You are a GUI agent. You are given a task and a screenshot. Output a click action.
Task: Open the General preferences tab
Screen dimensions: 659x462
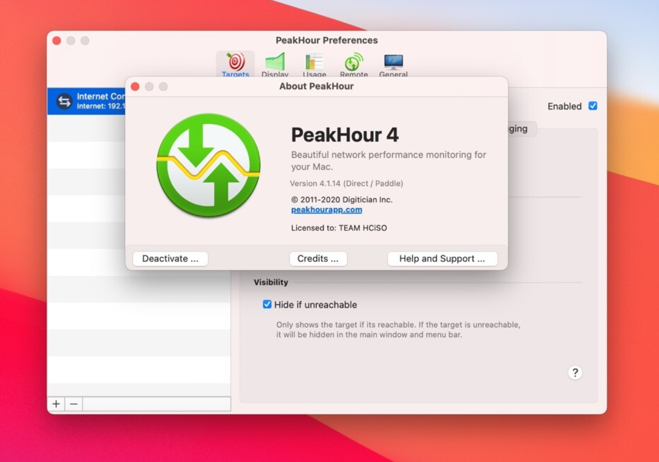pos(393,64)
